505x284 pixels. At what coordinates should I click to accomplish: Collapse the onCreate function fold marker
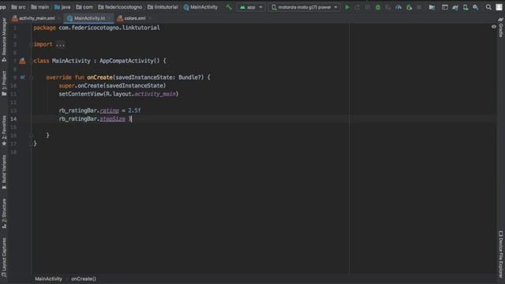[x=32, y=77]
